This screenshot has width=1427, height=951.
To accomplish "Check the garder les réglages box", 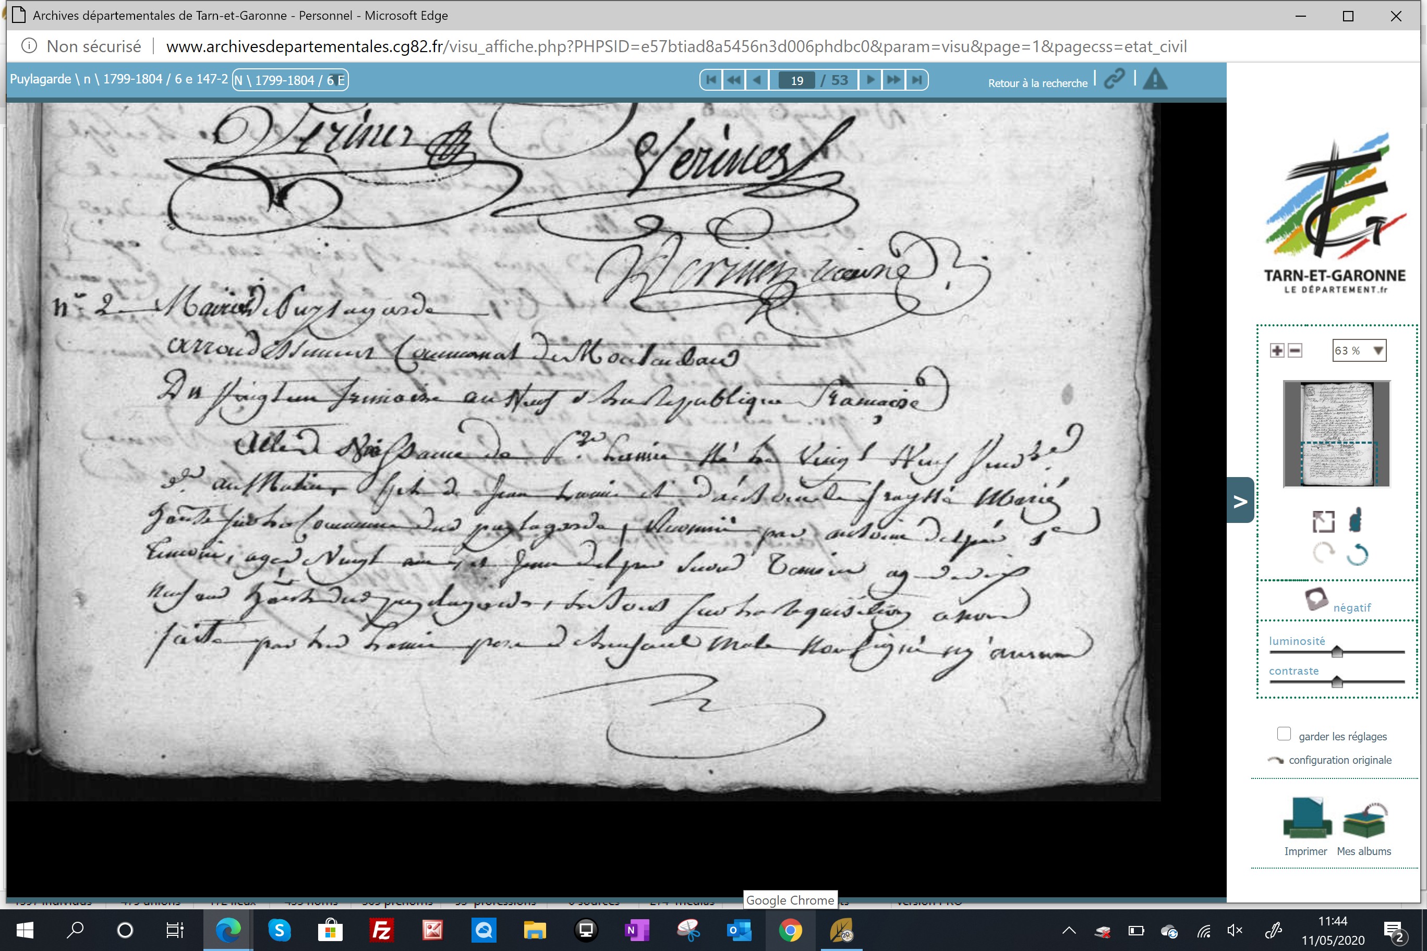I will 1284,734.
